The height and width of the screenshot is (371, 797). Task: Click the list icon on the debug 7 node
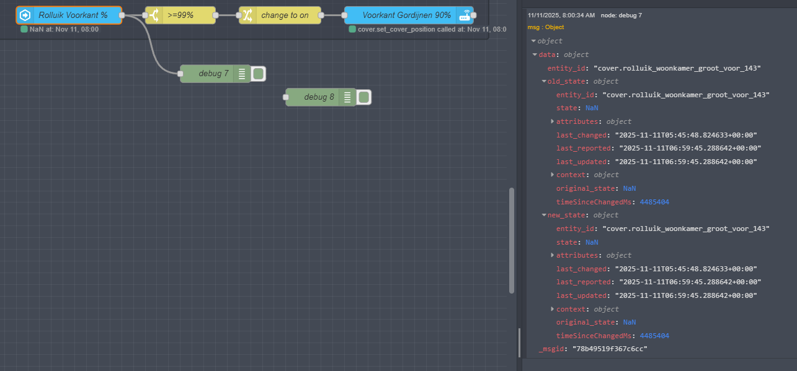[x=242, y=74]
